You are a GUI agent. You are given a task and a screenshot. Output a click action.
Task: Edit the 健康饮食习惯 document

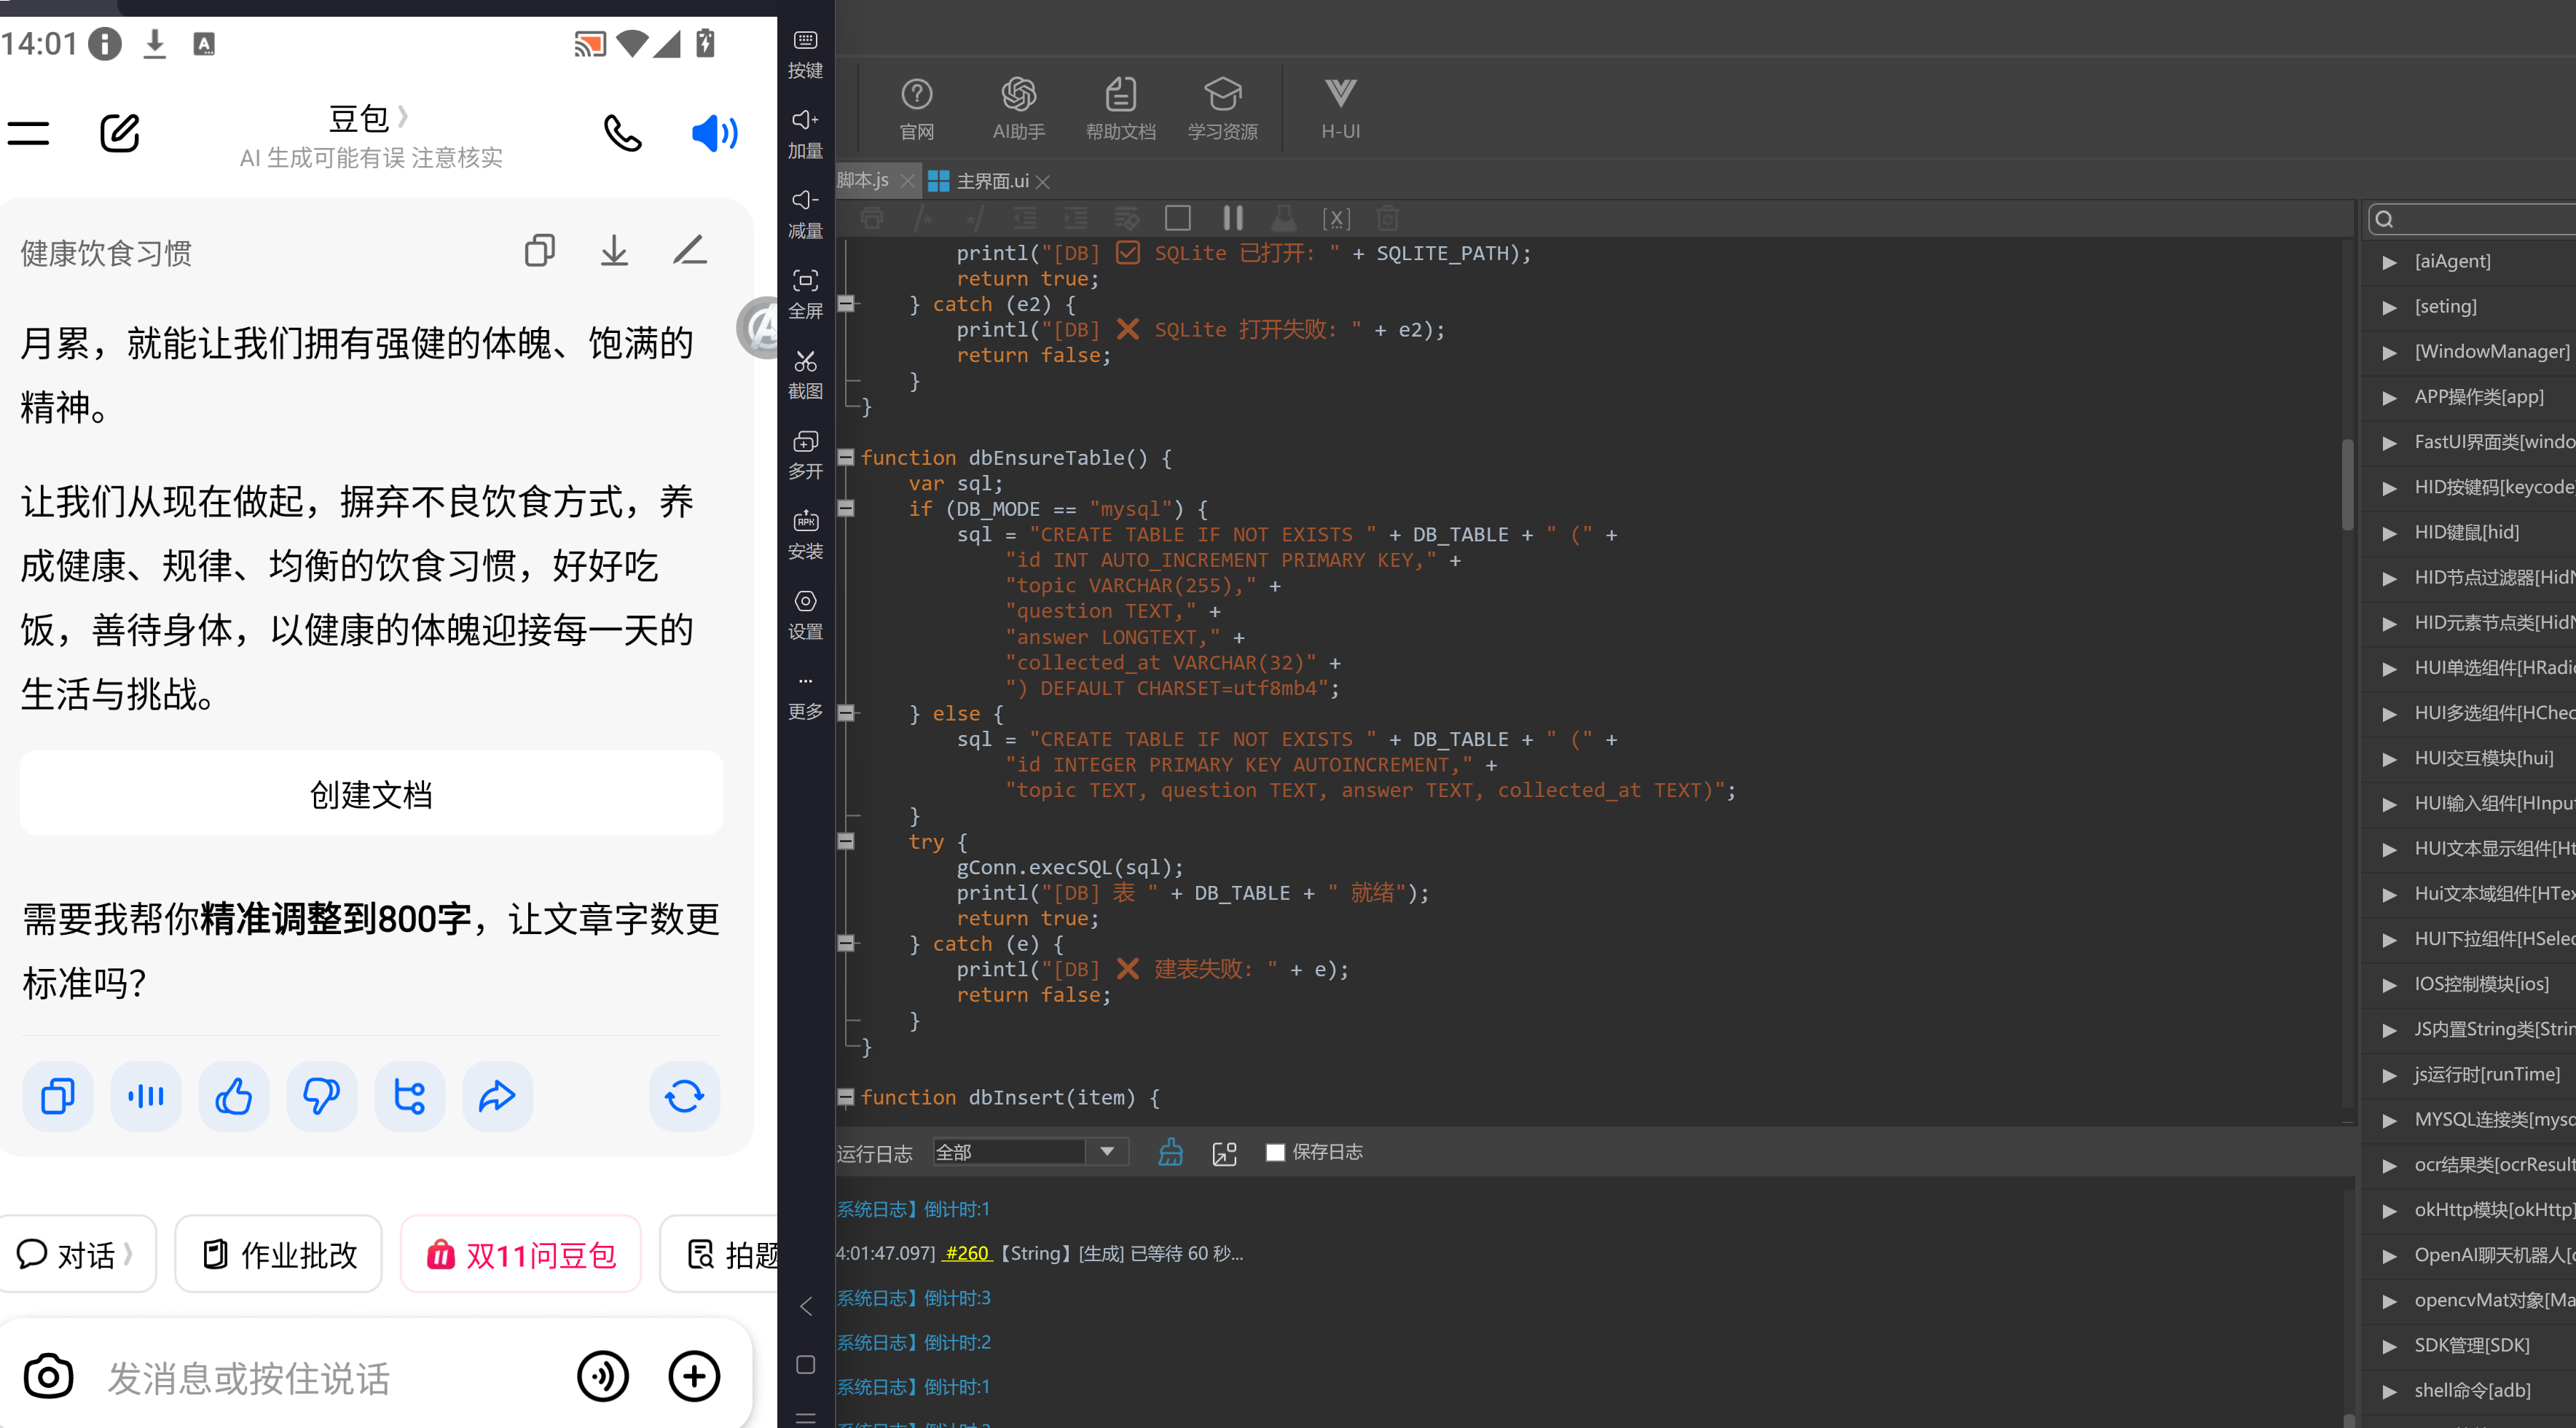coord(690,250)
